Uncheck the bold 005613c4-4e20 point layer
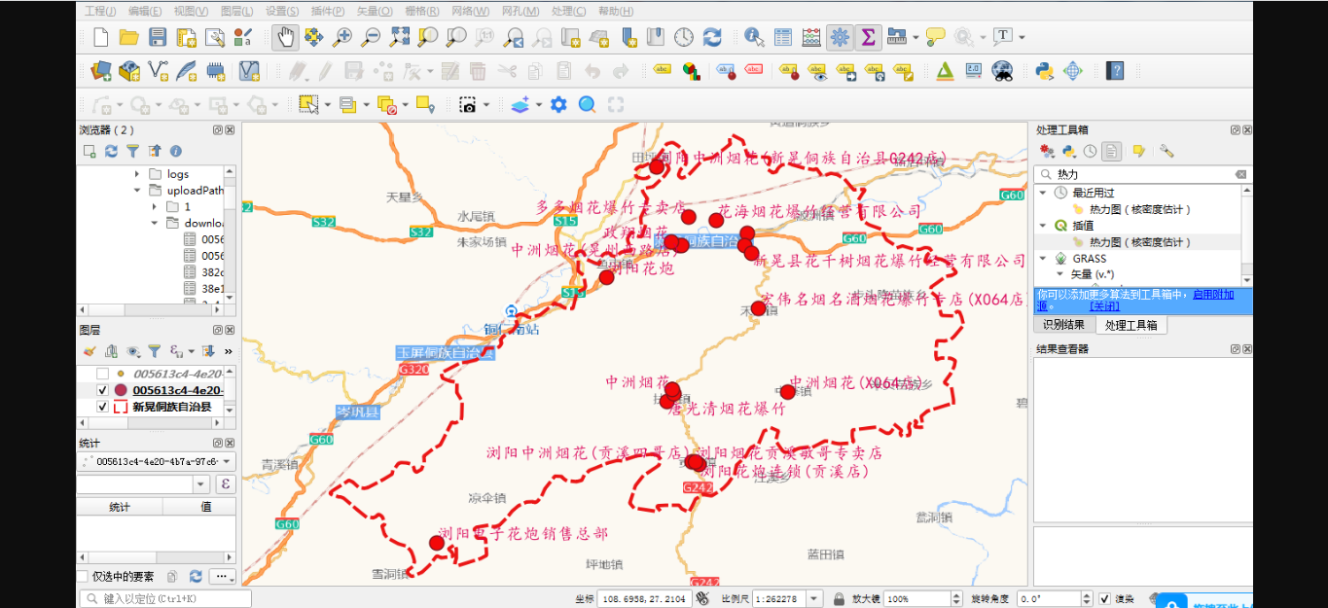This screenshot has height=608, width=1328. [x=102, y=390]
